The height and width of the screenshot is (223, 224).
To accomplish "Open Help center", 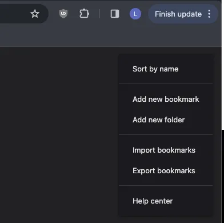I will tap(166, 201).
